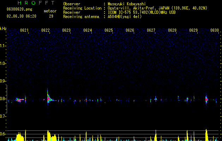The height and width of the screenshot is (141, 222).
Task: Click the 1.1 frequency axis label
Action: pos(2,46)
